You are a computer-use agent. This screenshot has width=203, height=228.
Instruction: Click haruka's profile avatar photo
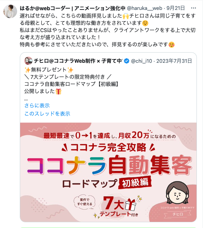pos(10,11)
